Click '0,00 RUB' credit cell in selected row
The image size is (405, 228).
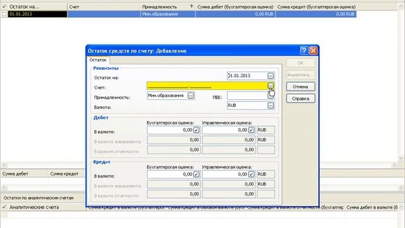pos(316,14)
